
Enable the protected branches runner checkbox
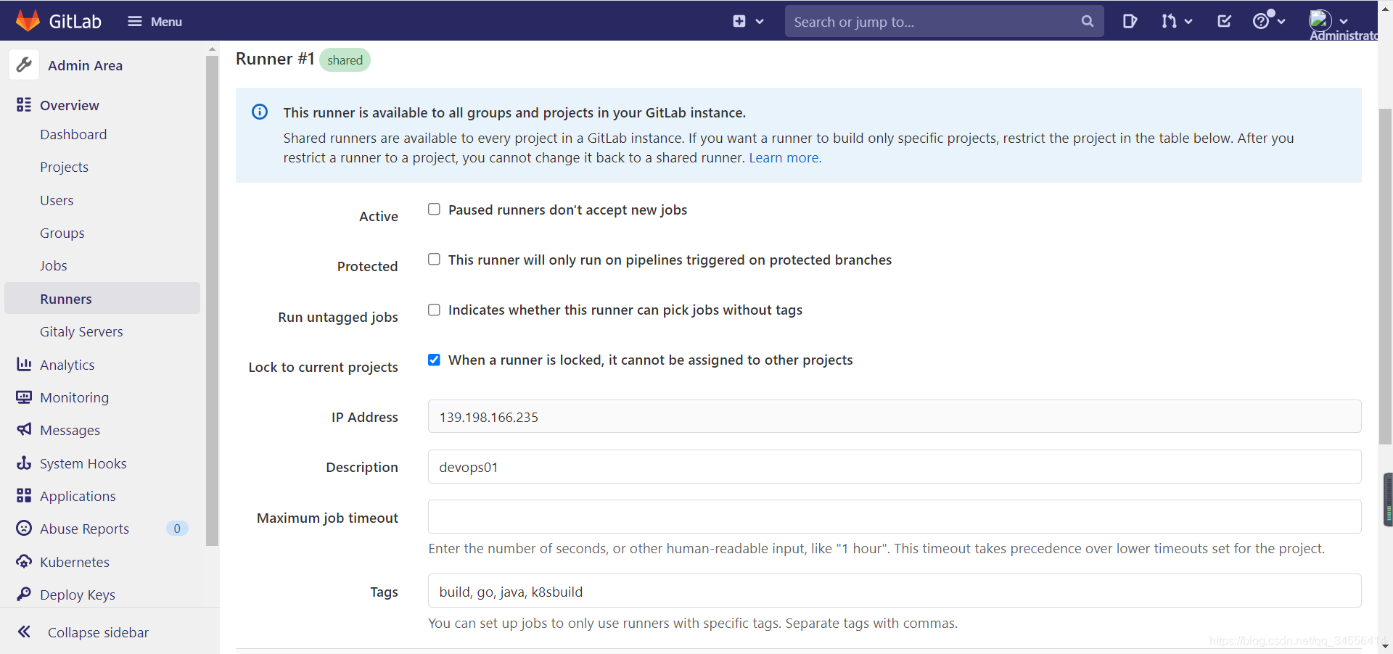click(434, 259)
